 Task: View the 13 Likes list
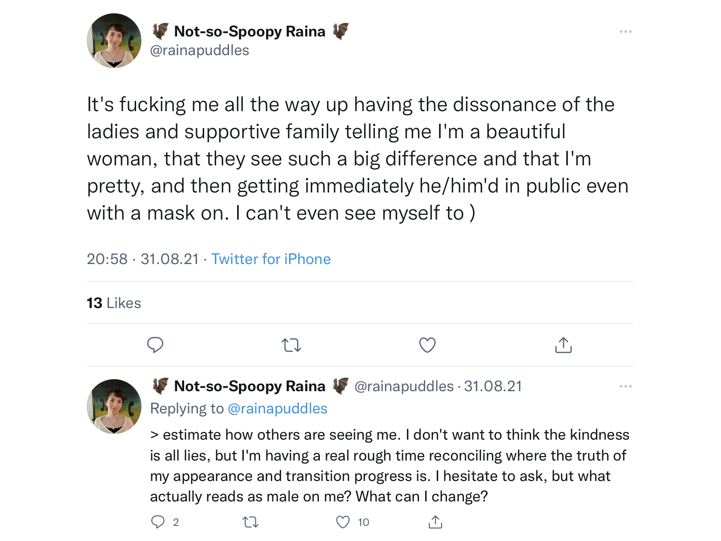pyautogui.click(x=114, y=303)
